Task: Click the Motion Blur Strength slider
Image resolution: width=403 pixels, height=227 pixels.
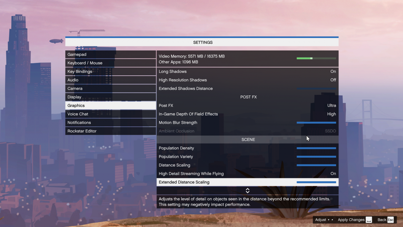Action: point(316,122)
